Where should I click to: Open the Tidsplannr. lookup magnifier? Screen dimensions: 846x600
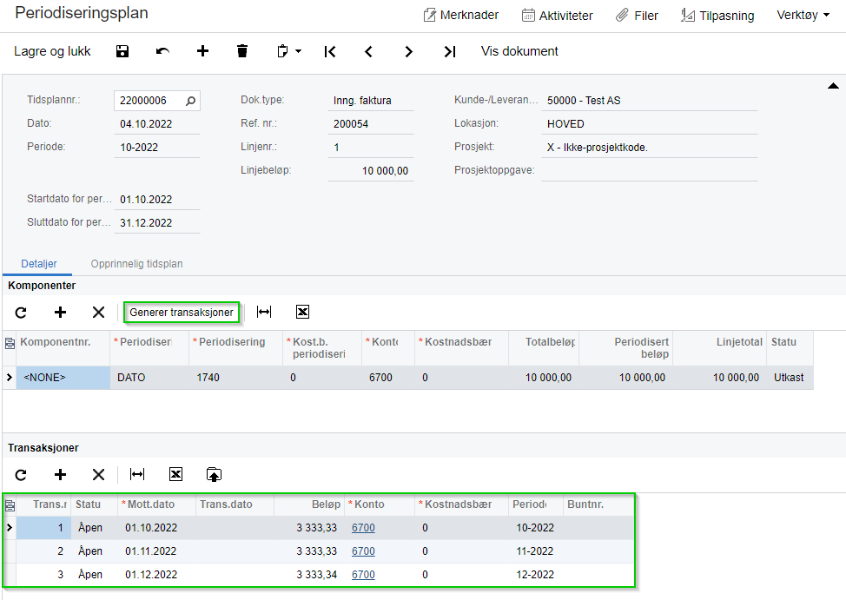[x=190, y=101]
